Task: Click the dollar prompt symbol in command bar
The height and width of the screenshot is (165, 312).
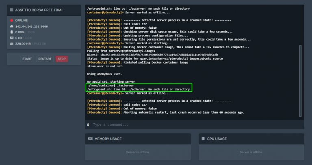Action: (88, 124)
